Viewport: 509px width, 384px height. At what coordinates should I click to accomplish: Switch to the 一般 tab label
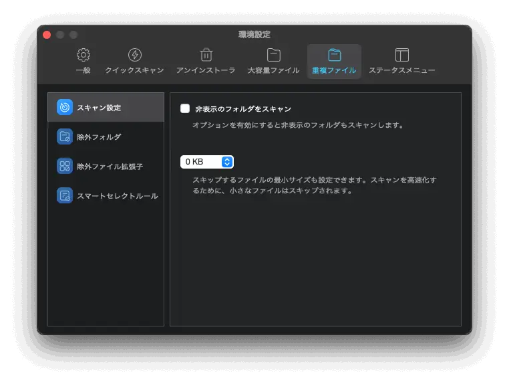(x=83, y=70)
